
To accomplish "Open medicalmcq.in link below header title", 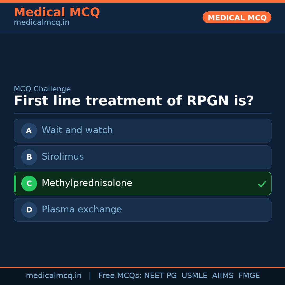I will click(41, 23).
